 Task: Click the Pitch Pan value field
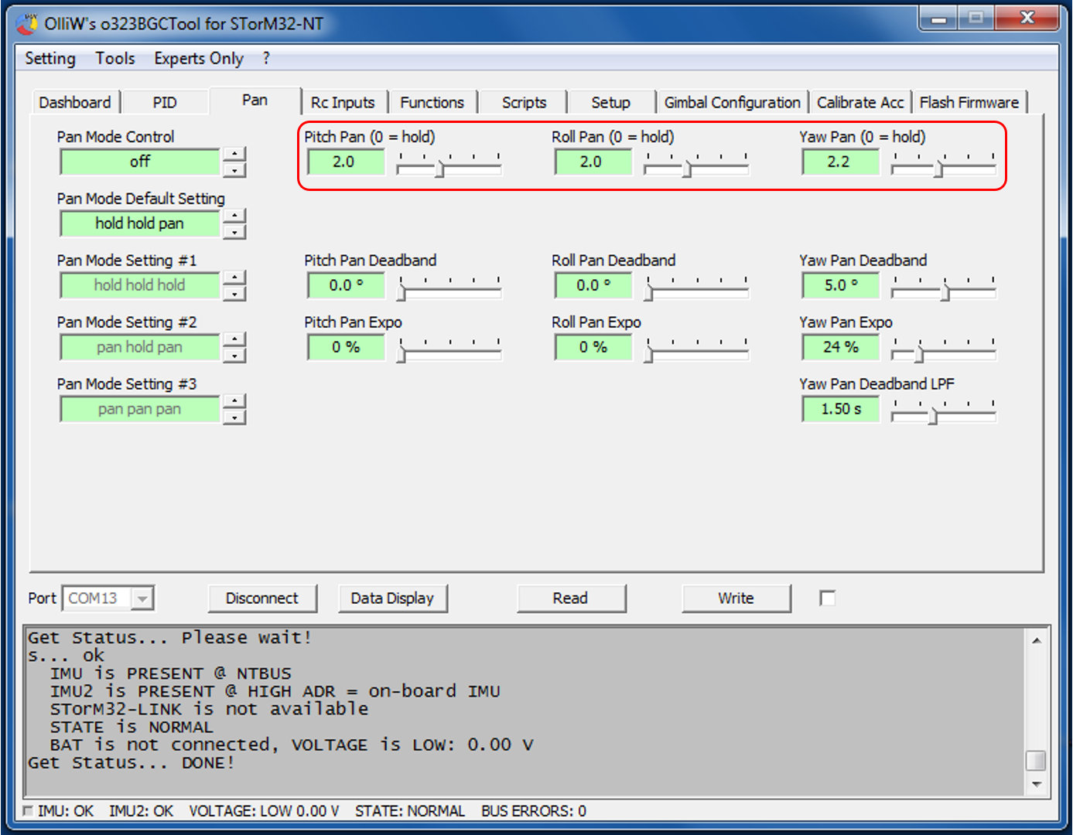click(x=345, y=162)
